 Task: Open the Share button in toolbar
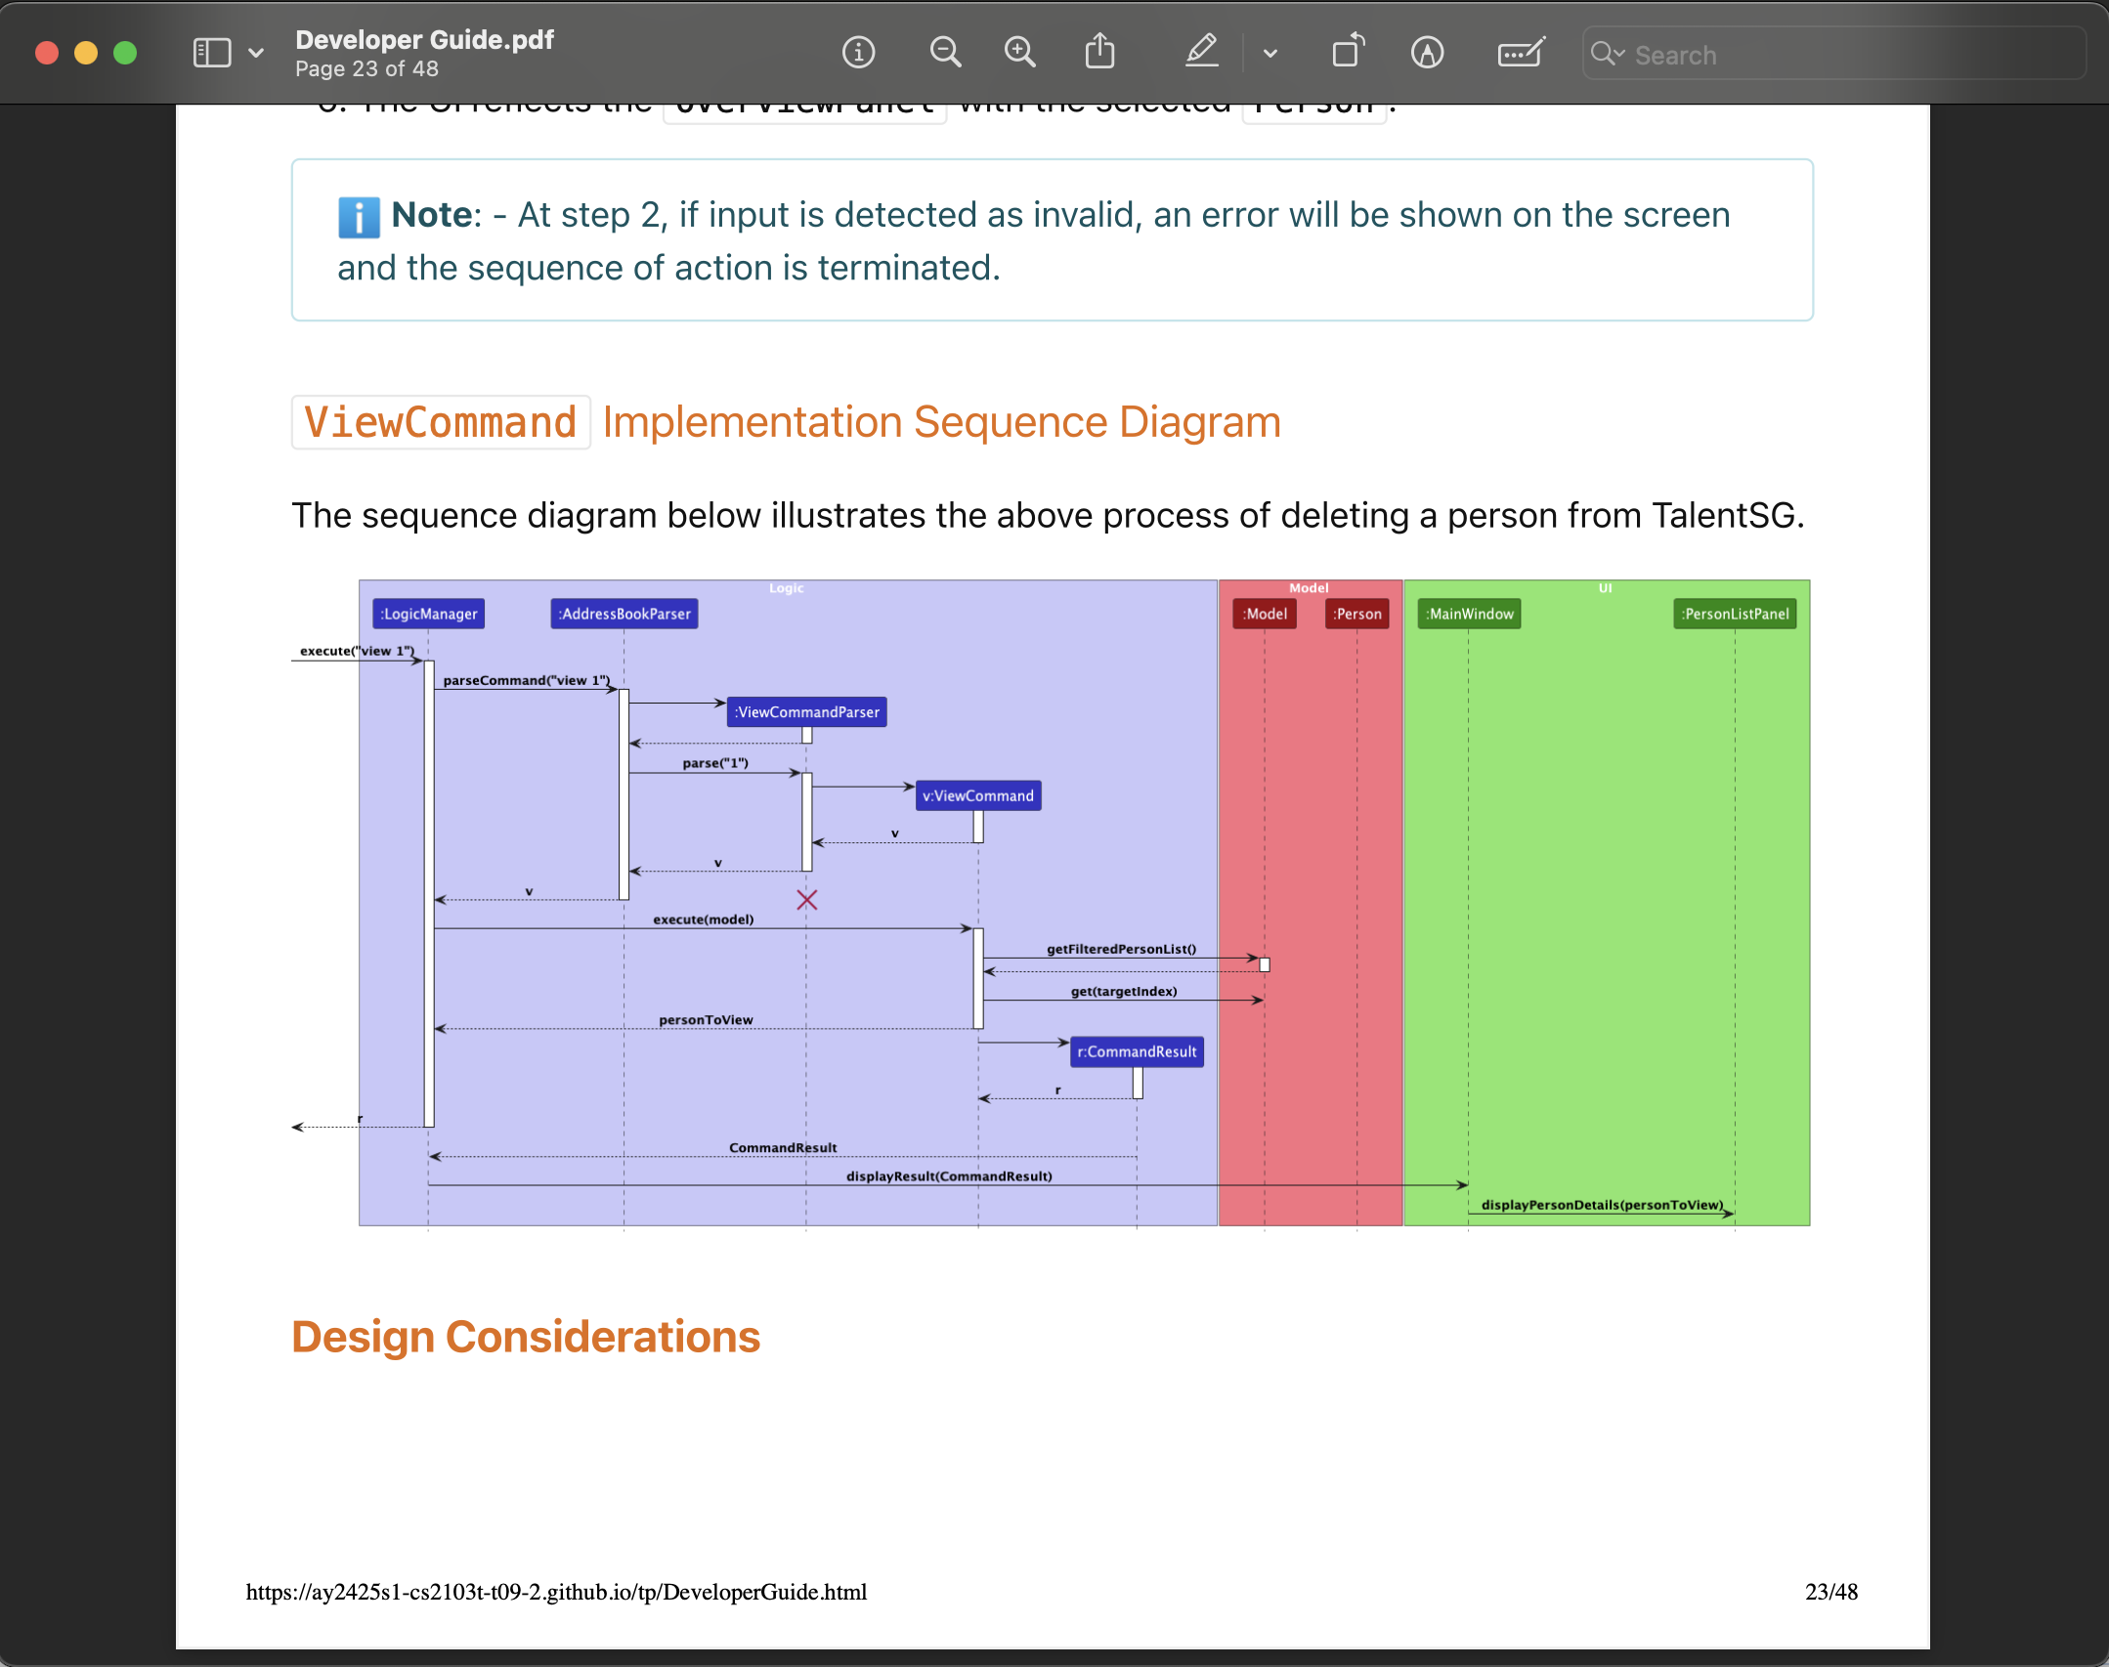pos(1099,52)
